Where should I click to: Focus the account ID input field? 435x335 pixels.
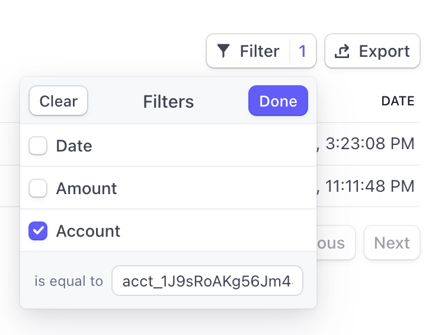coord(207,282)
